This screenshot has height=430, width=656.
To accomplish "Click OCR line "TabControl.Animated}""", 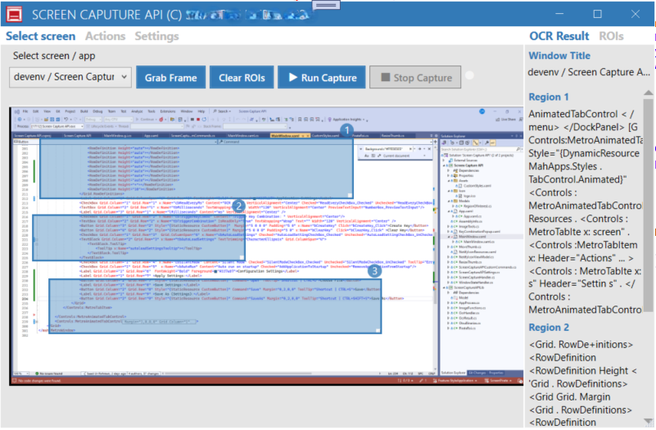I will coord(577,179).
